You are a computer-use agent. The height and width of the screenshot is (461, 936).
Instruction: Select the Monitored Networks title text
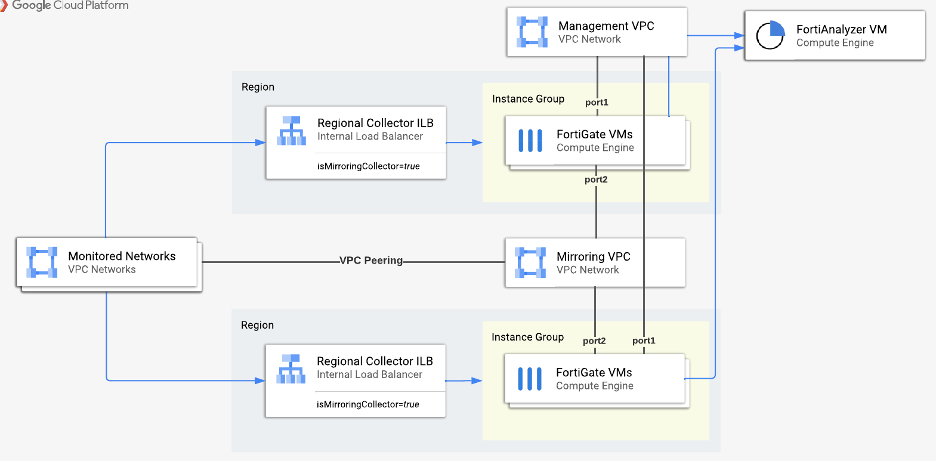[122, 256]
